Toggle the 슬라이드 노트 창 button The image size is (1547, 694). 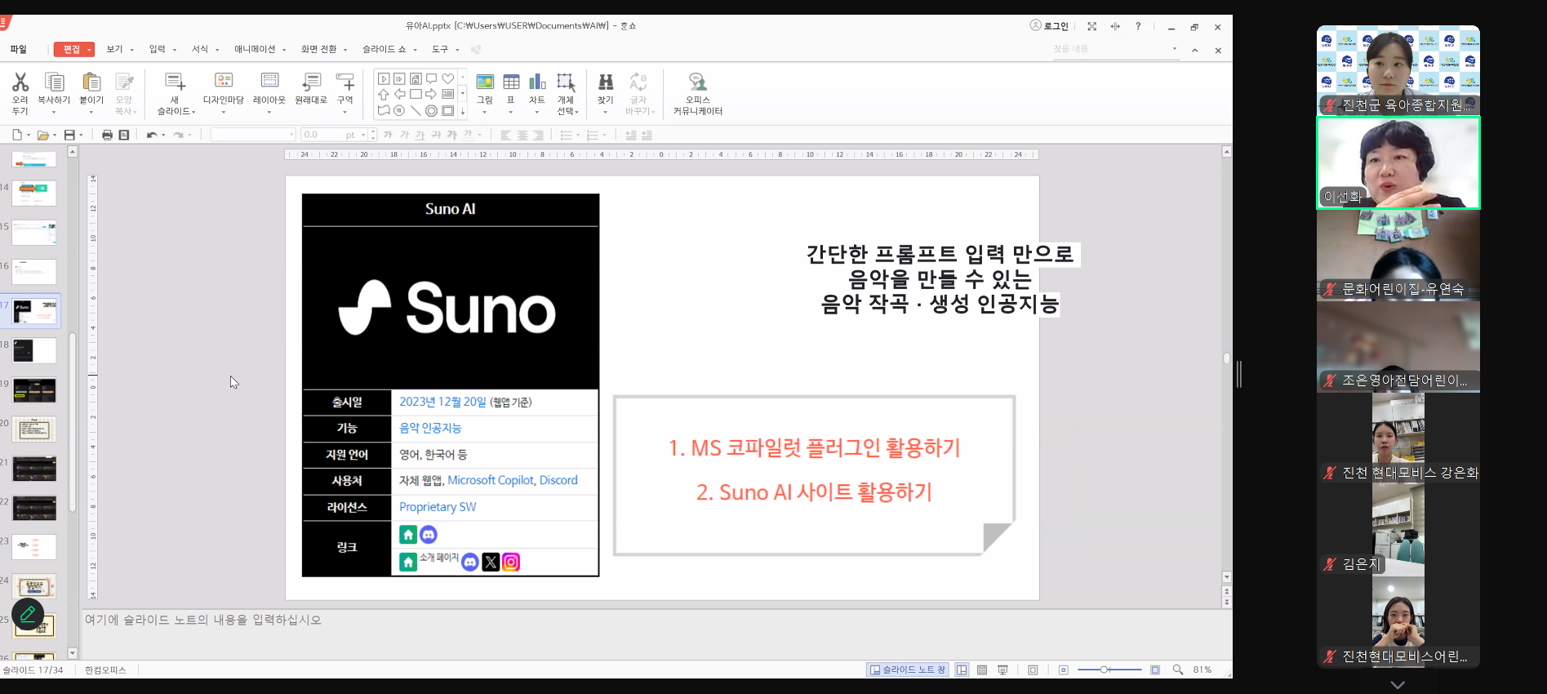click(907, 670)
